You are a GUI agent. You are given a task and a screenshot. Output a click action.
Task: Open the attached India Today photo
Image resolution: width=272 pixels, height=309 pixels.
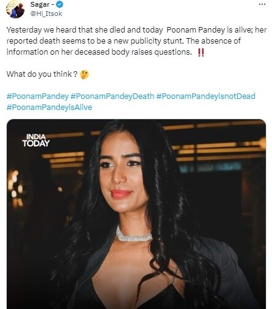[x=136, y=214]
